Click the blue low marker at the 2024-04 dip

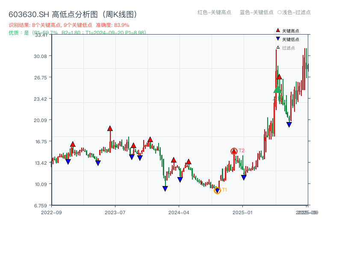tap(180, 179)
